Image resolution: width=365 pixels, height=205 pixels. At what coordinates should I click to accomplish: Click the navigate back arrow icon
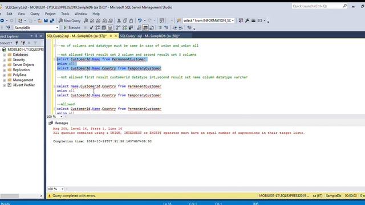click(2, 20)
